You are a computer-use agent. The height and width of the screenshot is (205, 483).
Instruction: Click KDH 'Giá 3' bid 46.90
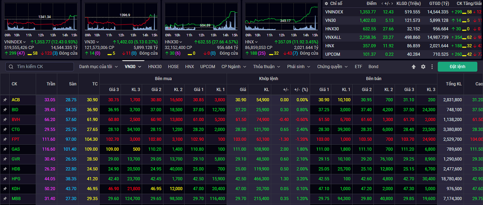[x=114, y=188]
